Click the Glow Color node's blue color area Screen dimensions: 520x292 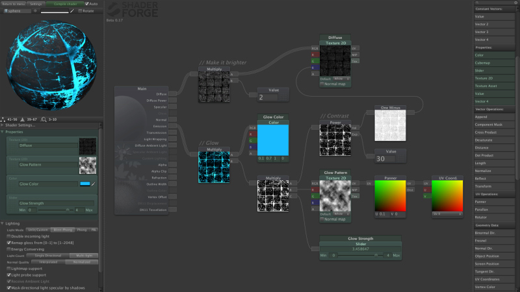[273, 140]
